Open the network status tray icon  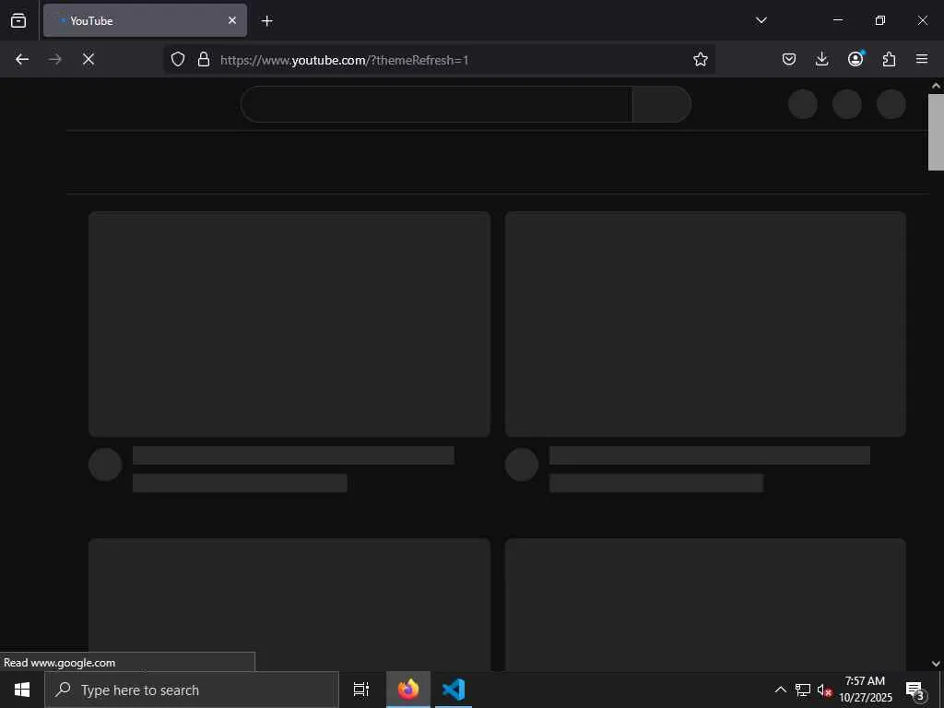[x=803, y=690]
